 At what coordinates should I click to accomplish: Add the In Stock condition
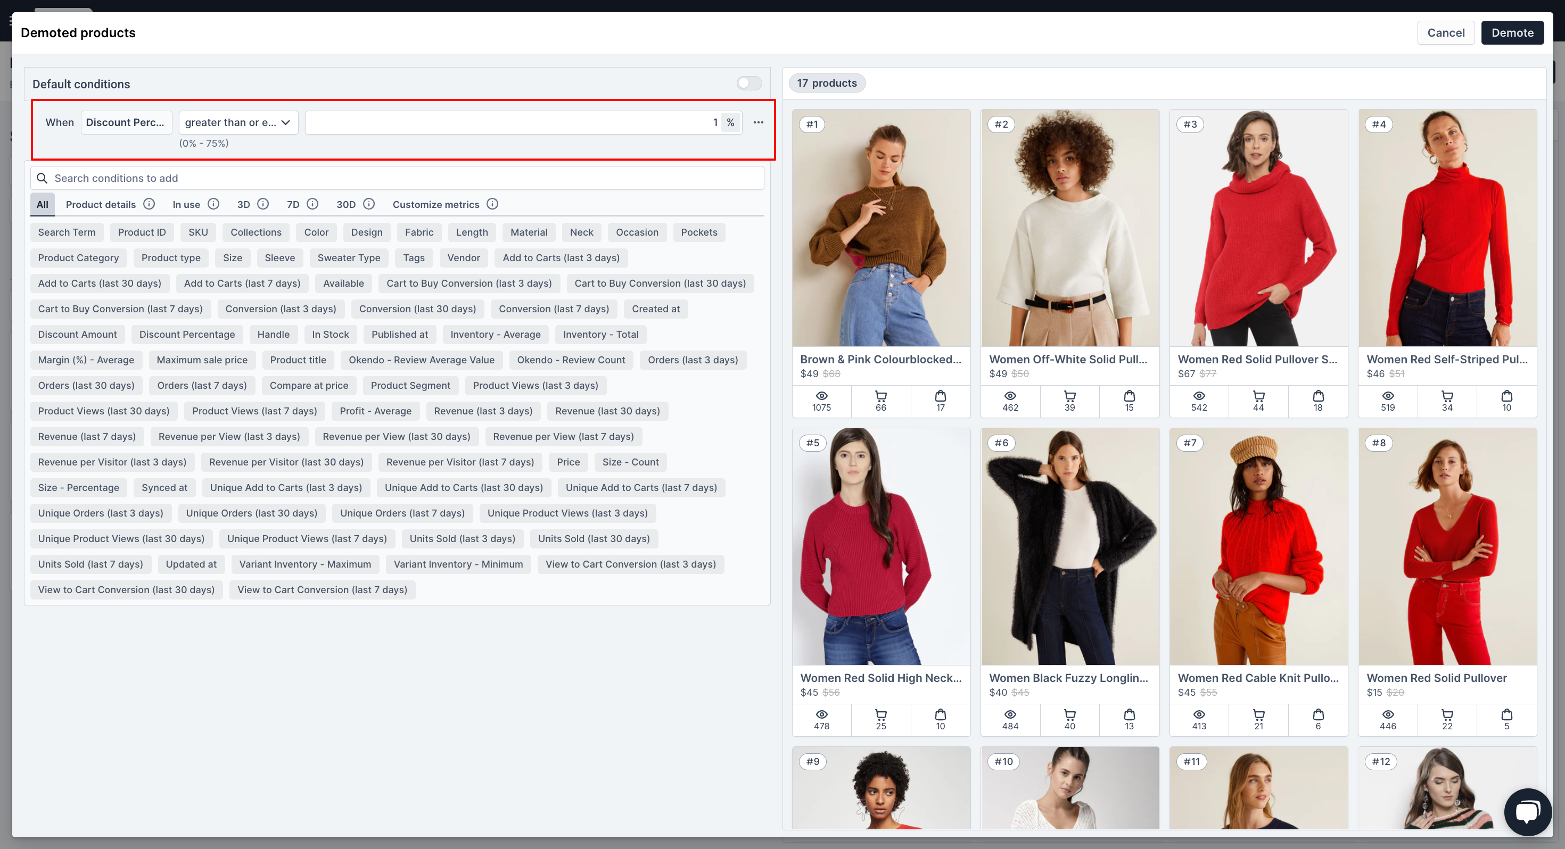pyautogui.click(x=331, y=334)
